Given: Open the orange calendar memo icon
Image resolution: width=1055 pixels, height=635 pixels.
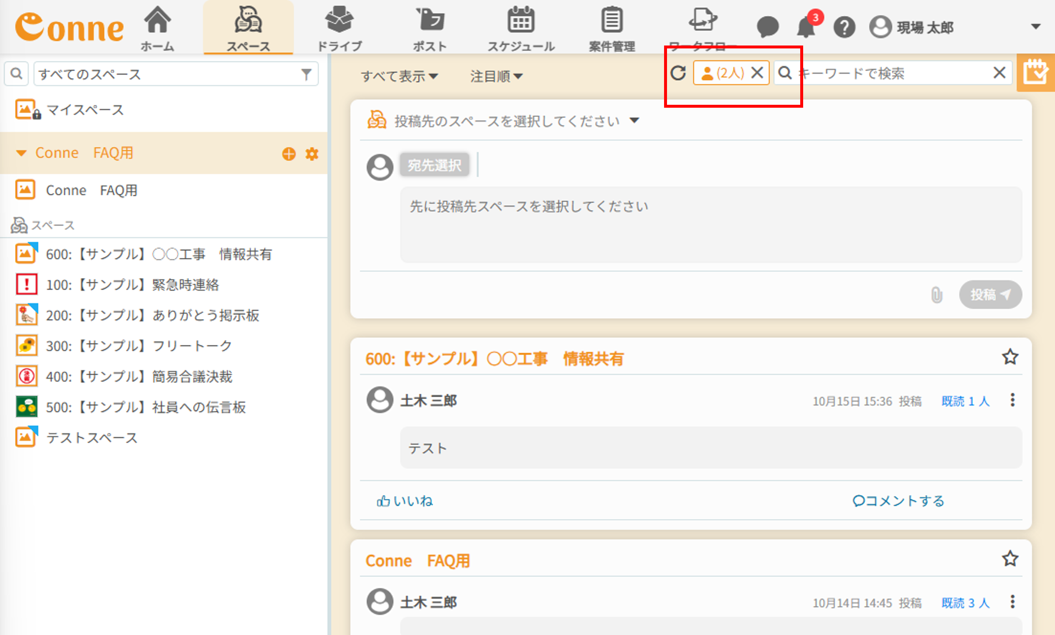Looking at the screenshot, I should click(1035, 73).
